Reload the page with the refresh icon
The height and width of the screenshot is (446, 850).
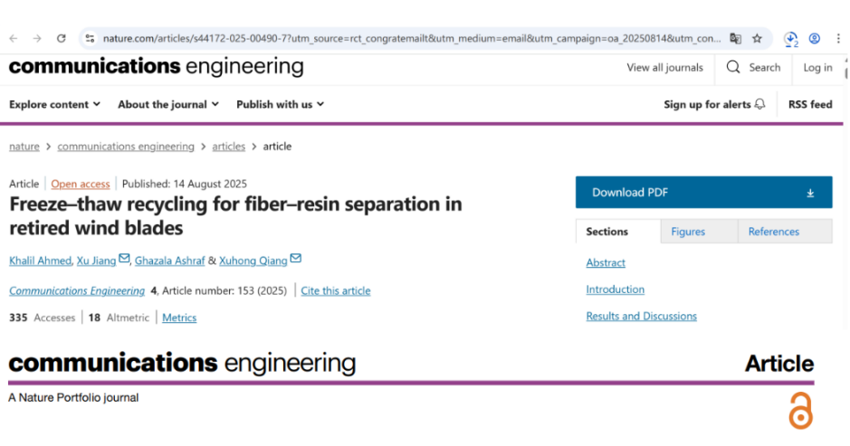coord(62,39)
